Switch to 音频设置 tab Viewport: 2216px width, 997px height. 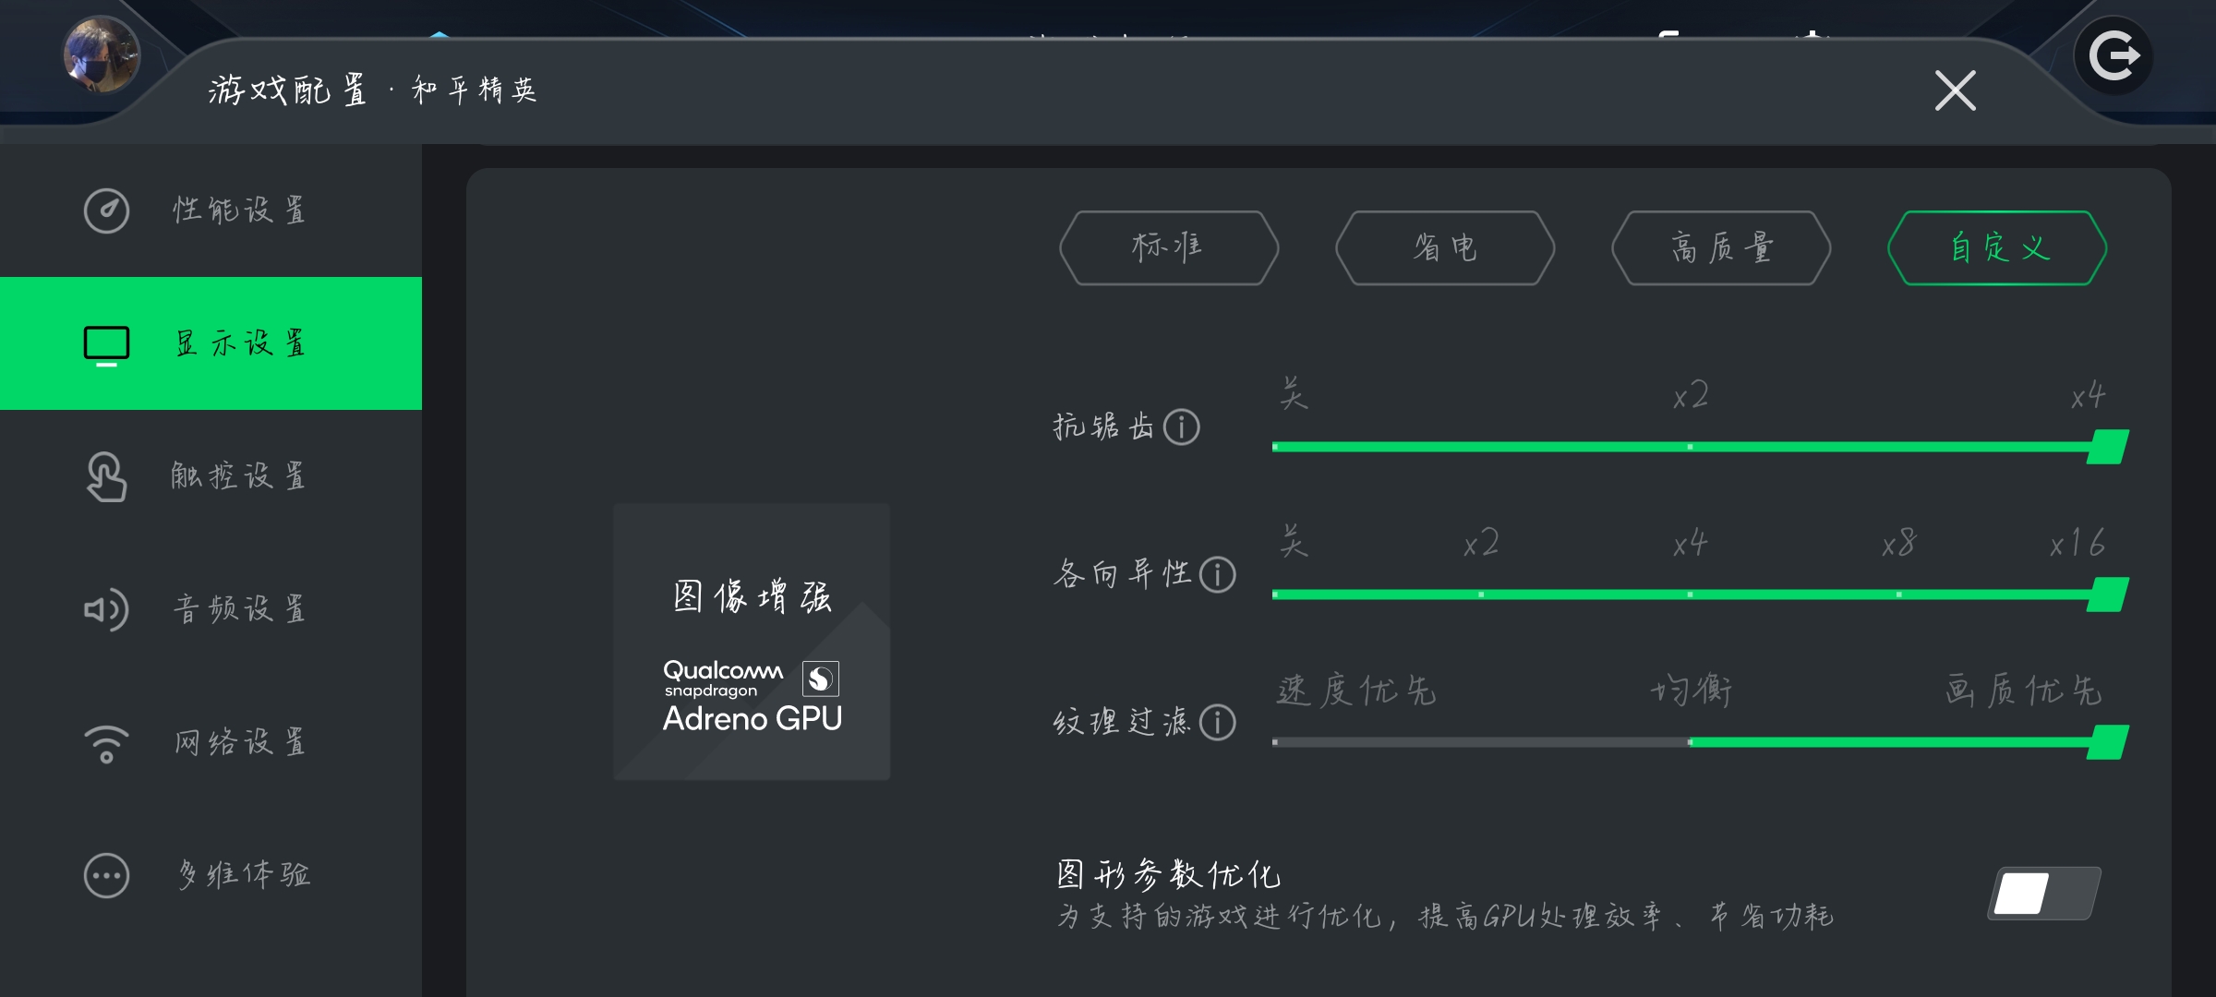point(211,609)
